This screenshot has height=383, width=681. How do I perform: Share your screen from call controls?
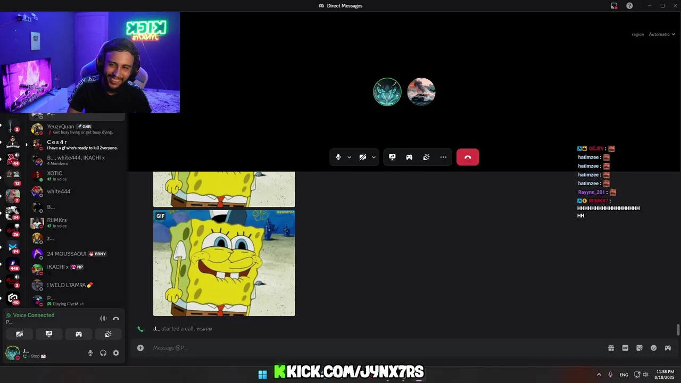tap(392, 157)
